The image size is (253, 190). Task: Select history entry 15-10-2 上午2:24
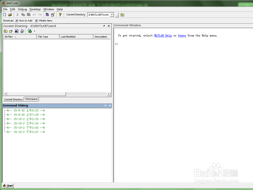pyautogui.click(x=26, y=123)
